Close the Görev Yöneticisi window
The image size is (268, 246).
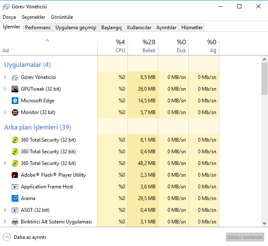pos(258,7)
